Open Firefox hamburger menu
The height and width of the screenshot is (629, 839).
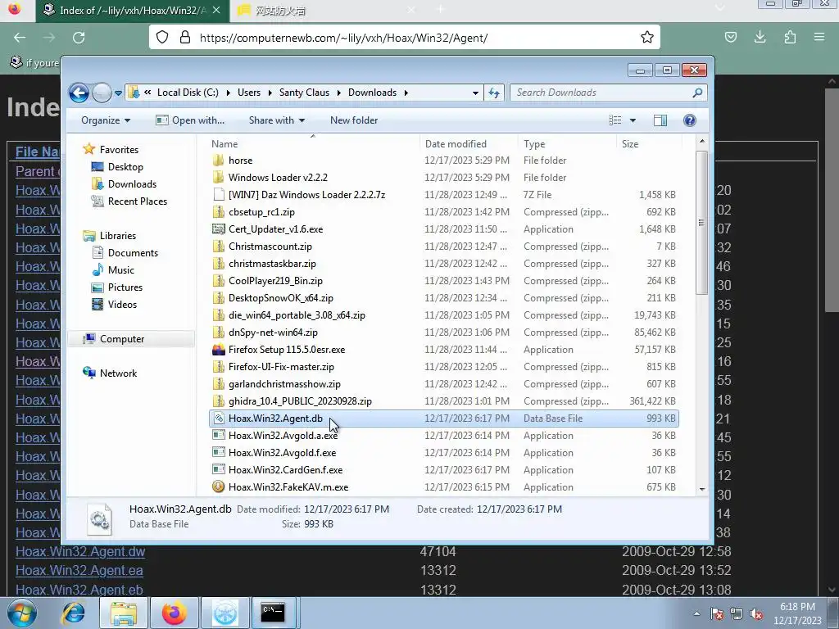[x=819, y=38]
